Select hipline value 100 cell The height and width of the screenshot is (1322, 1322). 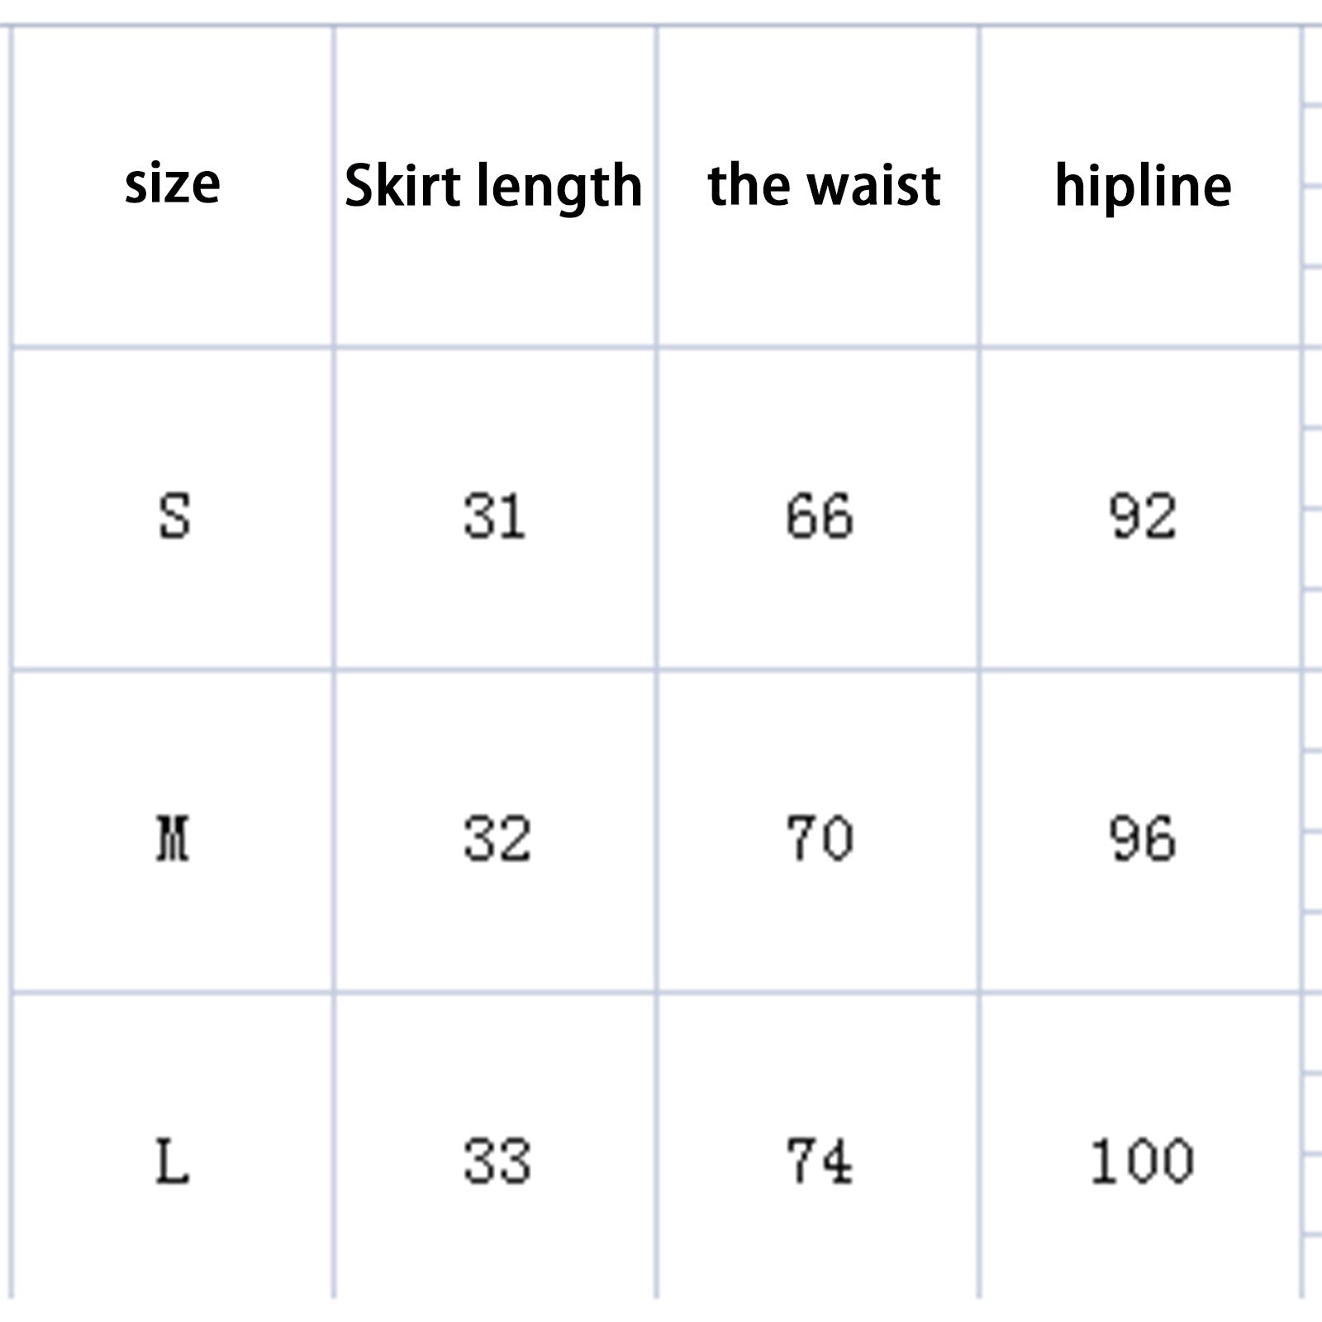(1142, 1161)
